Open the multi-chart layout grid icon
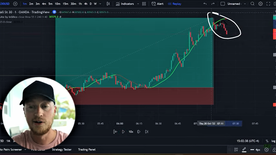 coord(144,4)
